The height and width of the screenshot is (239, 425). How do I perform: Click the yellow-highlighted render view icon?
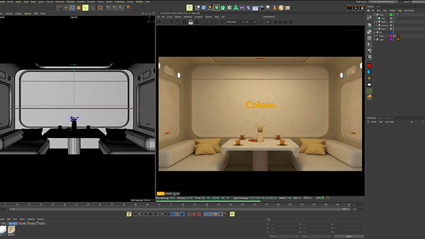pyautogui.click(x=189, y=8)
